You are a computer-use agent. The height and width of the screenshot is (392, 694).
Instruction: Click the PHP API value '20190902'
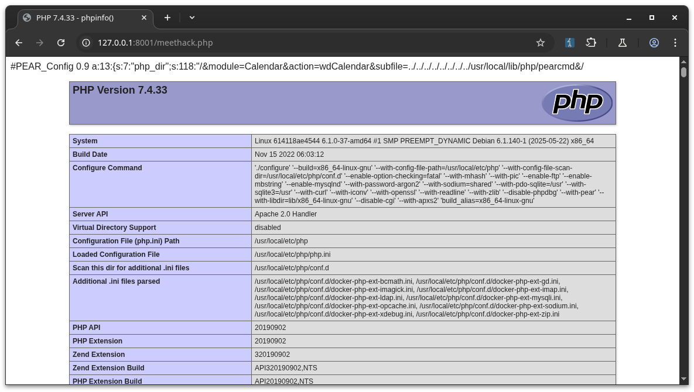pyautogui.click(x=271, y=328)
